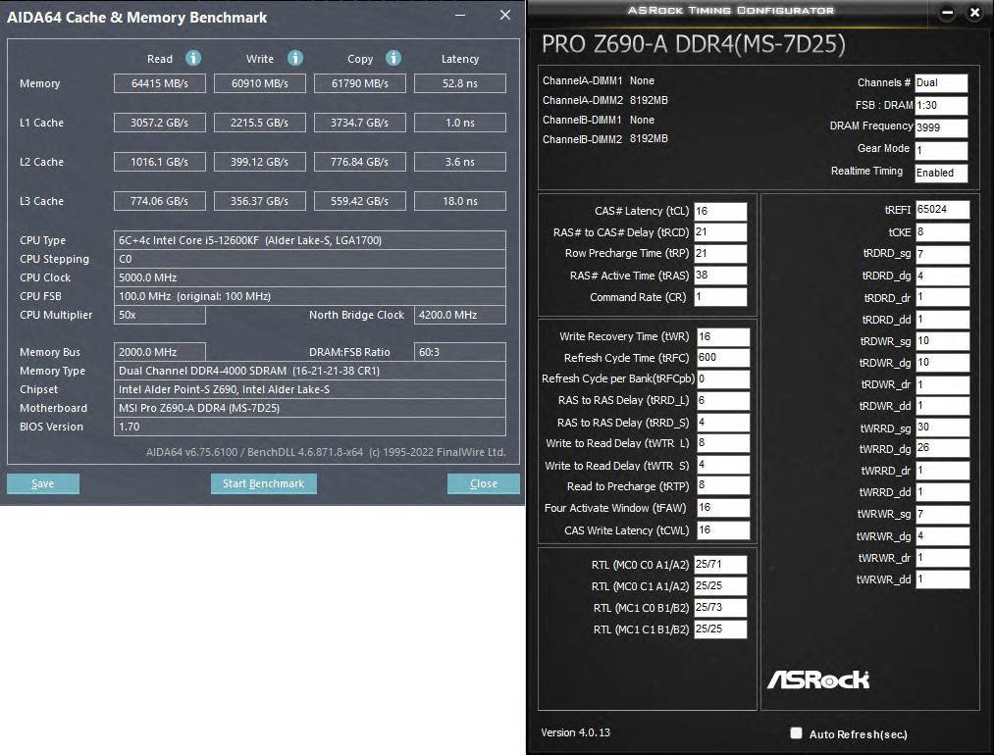Click North Bridge Clock value 4200.0 MHz

click(460, 315)
